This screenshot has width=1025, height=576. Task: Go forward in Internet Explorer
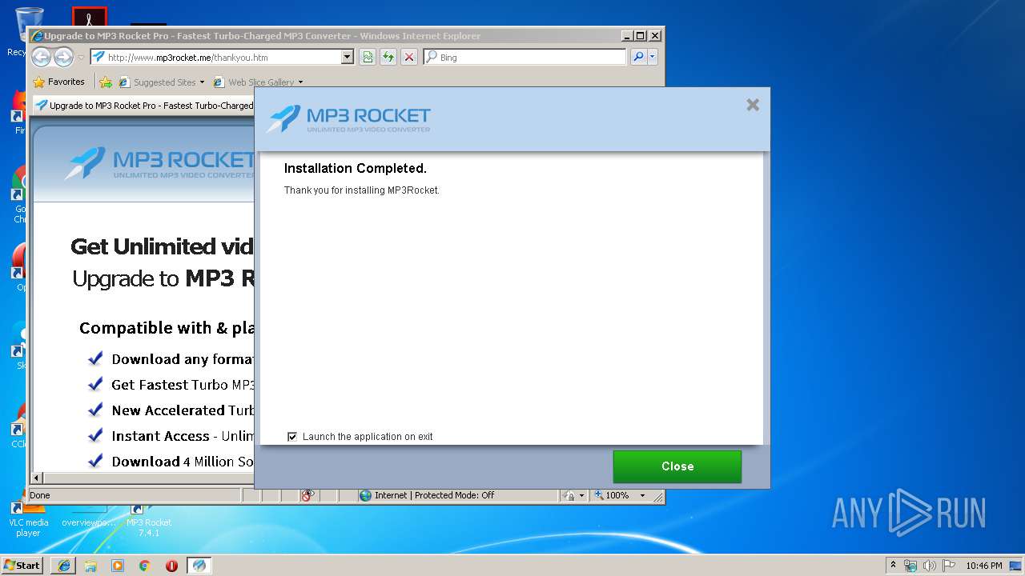(x=63, y=57)
